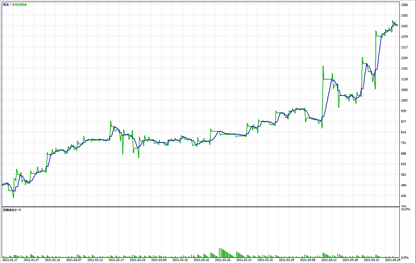Click the 証拠金をロード panel label
This screenshot has width=416, height=263.
click(x=12, y=210)
